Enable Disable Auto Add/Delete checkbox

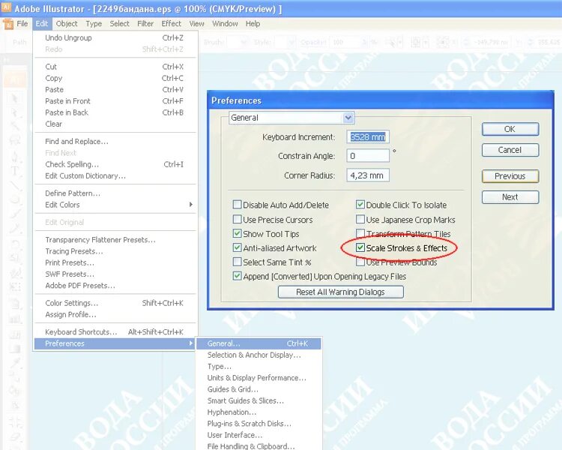pos(237,205)
